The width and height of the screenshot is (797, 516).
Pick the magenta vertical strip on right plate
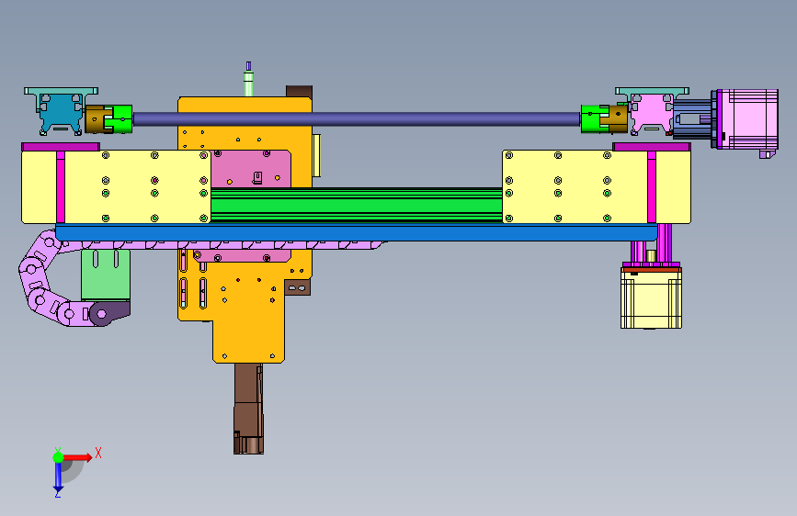click(x=652, y=187)
